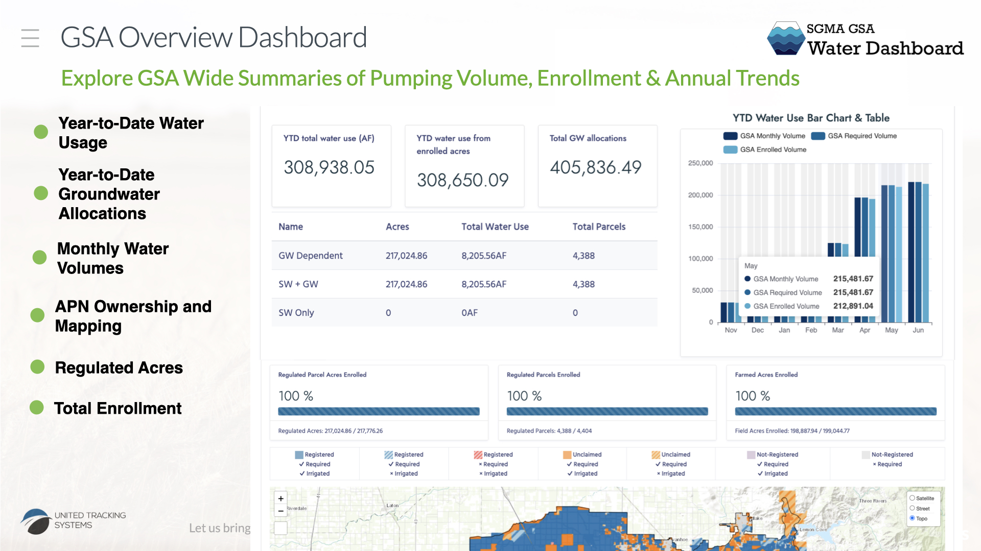Image resolution: width=981 pixels, height=551 pixels.
Task: Toggle GSA Required Volume legend series
Action: click(854, 136)
